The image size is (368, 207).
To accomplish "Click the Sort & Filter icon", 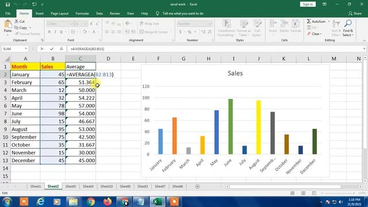I will click(x=336, y=24).
